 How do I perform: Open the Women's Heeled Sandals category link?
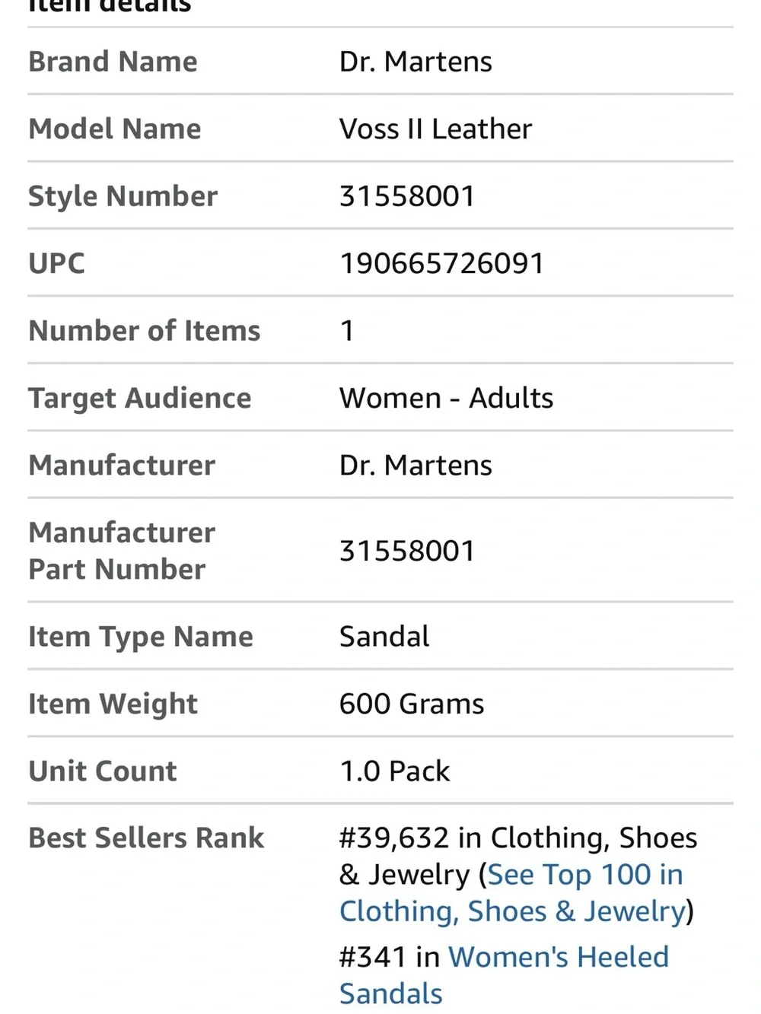[x=504, y=975]
